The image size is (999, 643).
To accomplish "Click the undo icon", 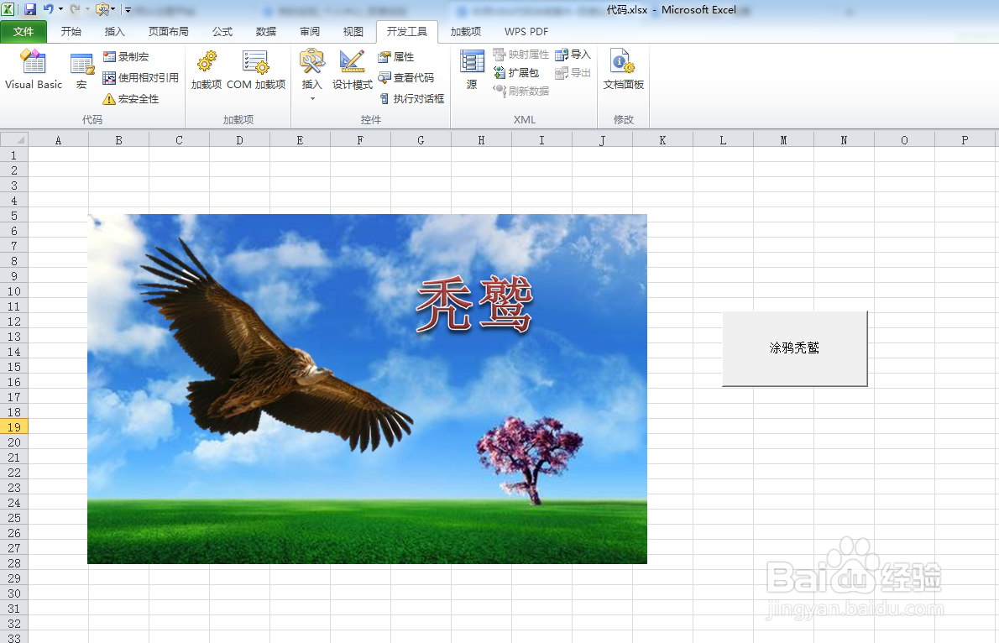I will 49,9.
